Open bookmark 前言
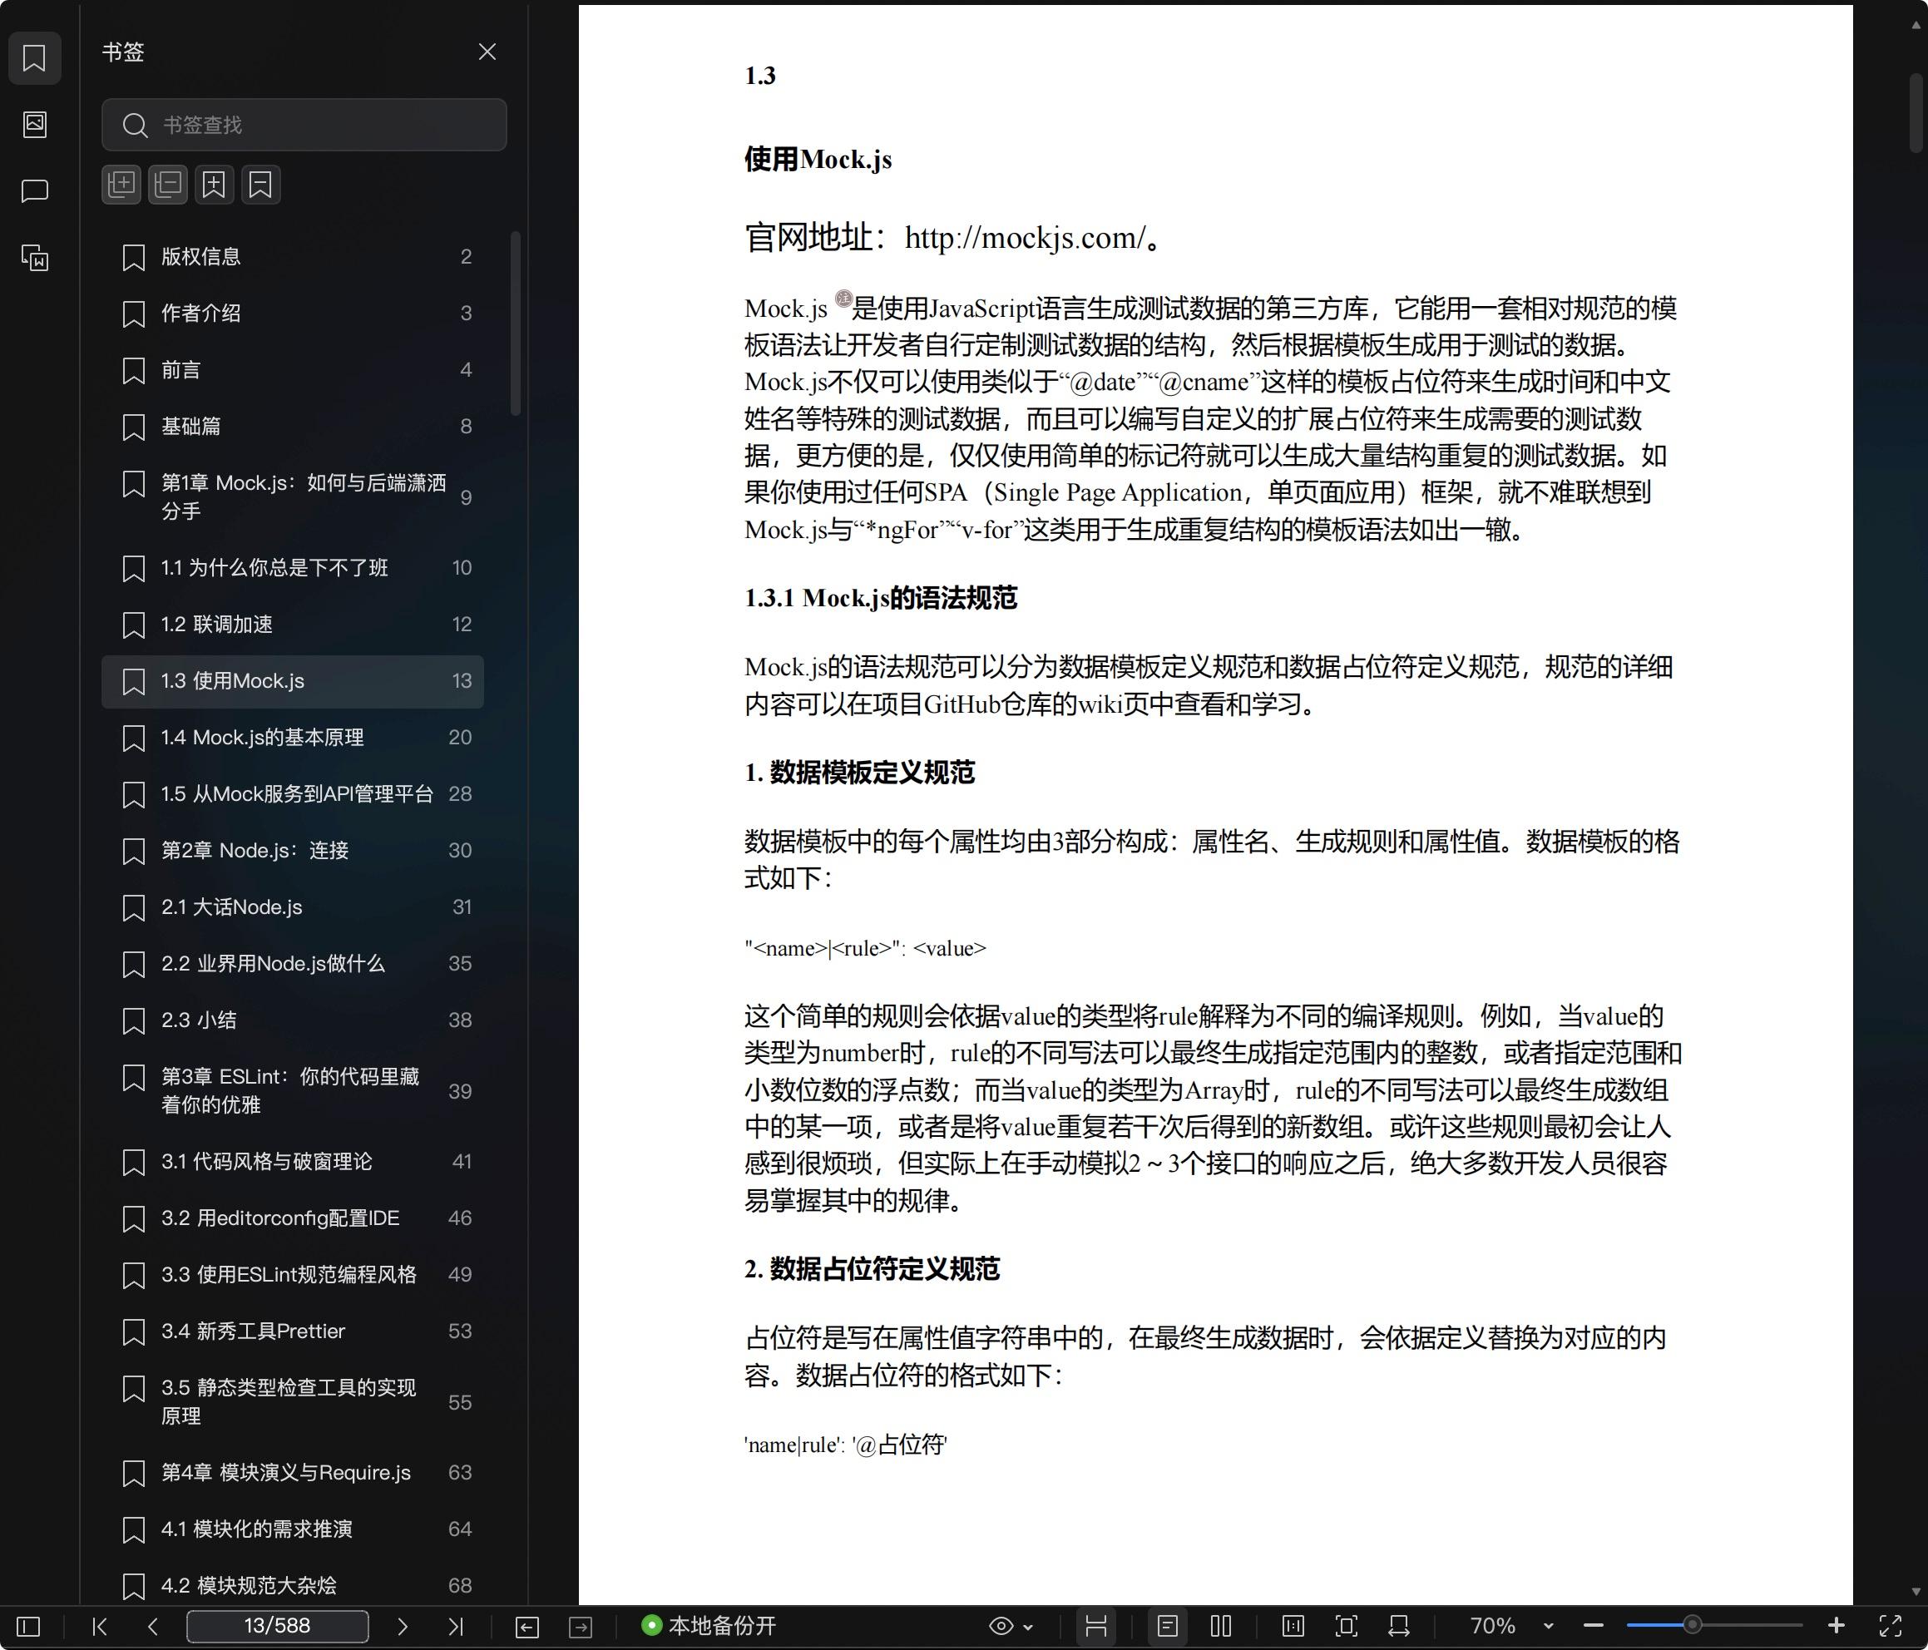Viewport: 1928px width, 1650px height. click(x=293, y=370)
